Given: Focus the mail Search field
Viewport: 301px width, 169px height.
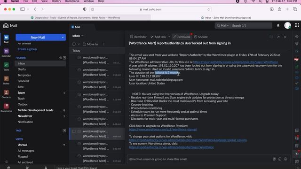Looking at the screenshot, I should point(251,25).
